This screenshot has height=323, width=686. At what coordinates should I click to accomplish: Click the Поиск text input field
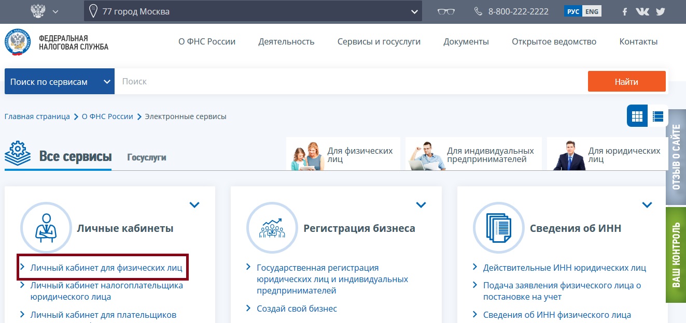(351, 82)
